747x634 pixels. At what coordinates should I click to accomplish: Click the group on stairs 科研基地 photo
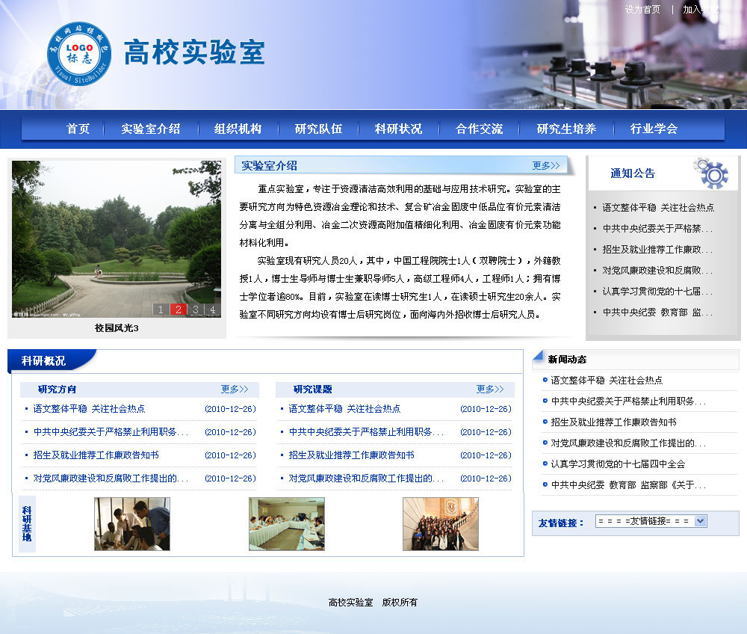[440, 524]
